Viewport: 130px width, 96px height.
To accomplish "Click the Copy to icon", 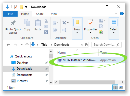I will (x=56, y=30).
